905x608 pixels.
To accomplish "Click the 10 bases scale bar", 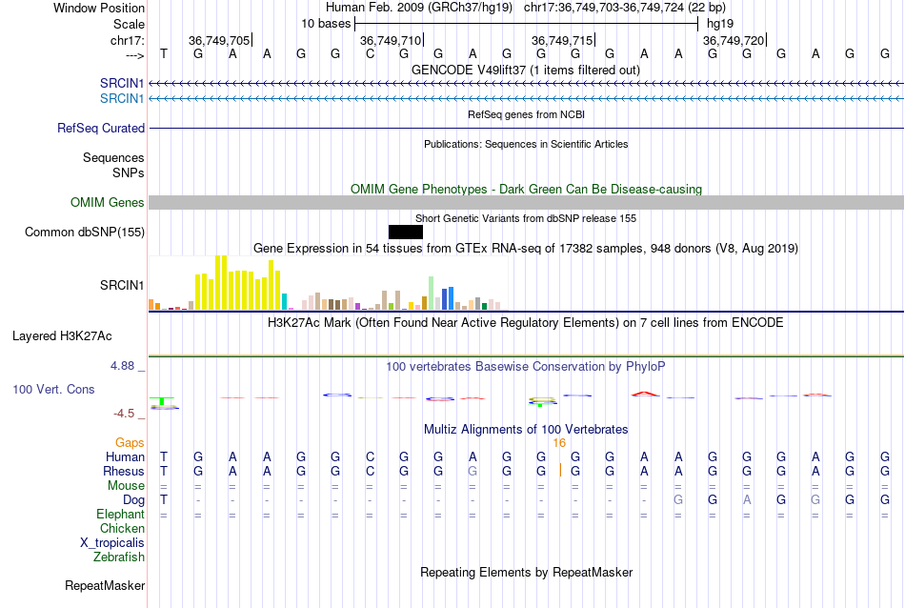I will pos(527,24).
